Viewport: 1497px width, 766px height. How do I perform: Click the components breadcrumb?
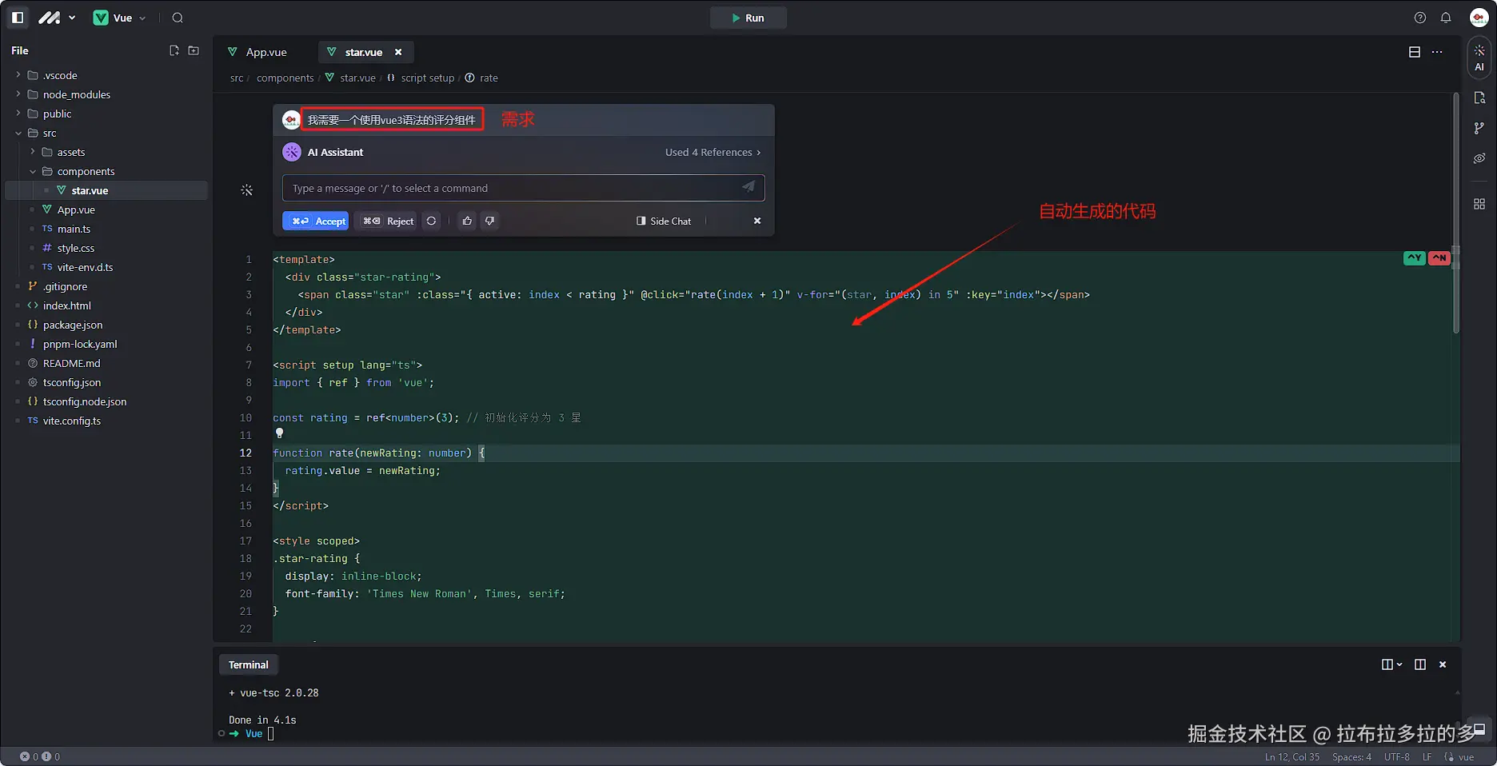point(285,78)
